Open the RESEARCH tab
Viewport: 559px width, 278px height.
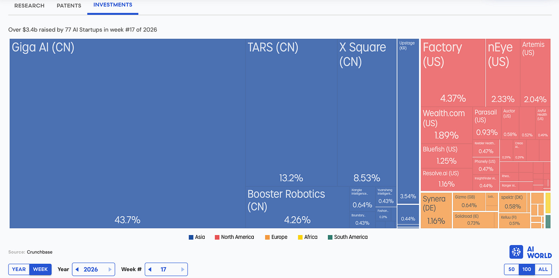tap(30, 6)
